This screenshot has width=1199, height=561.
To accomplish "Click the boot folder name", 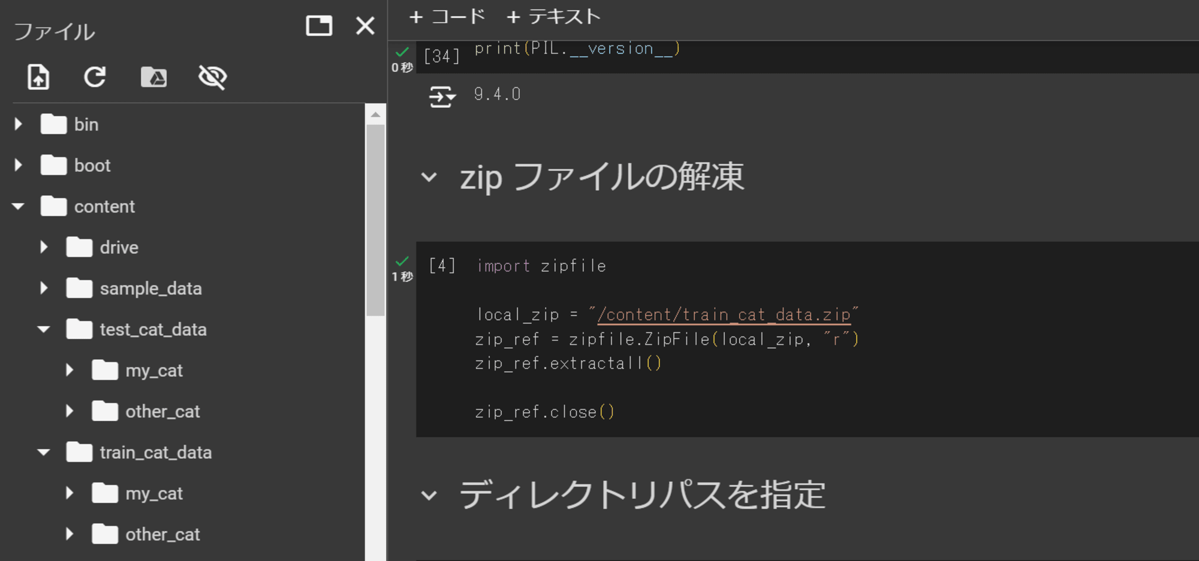I will pos(92,165).
